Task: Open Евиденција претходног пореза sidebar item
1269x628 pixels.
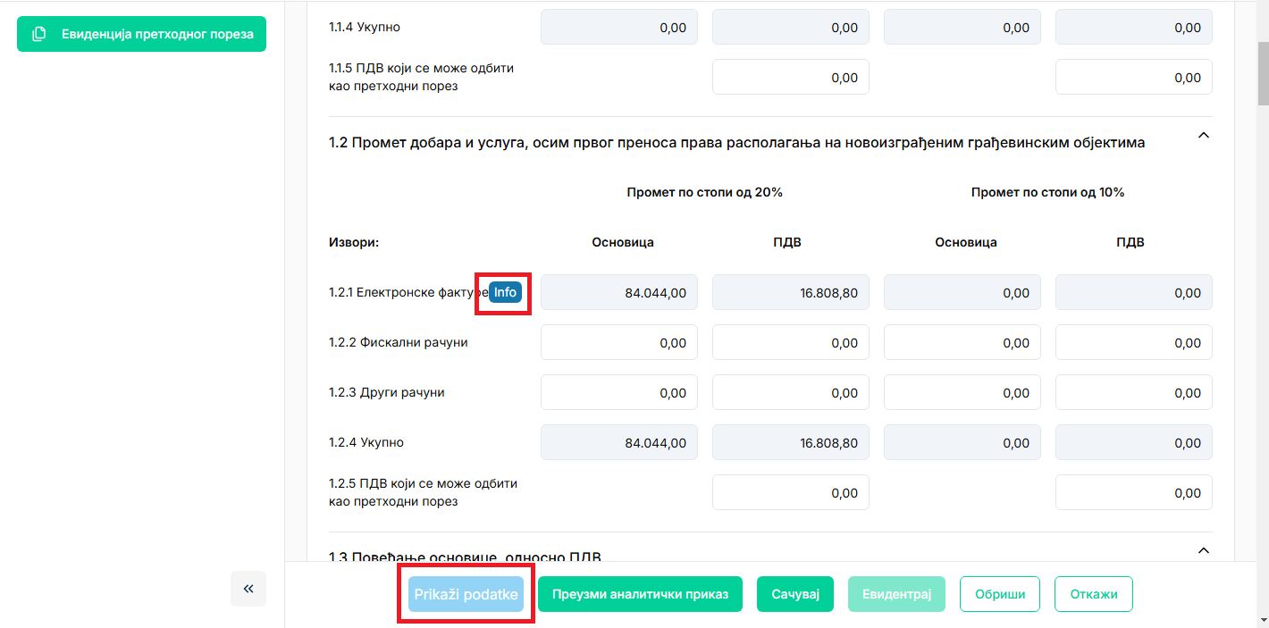Action: point(141,34)
